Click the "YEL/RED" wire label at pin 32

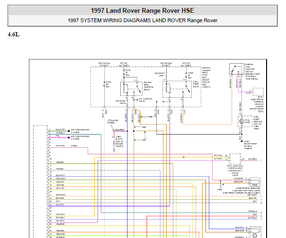point(60,230)
